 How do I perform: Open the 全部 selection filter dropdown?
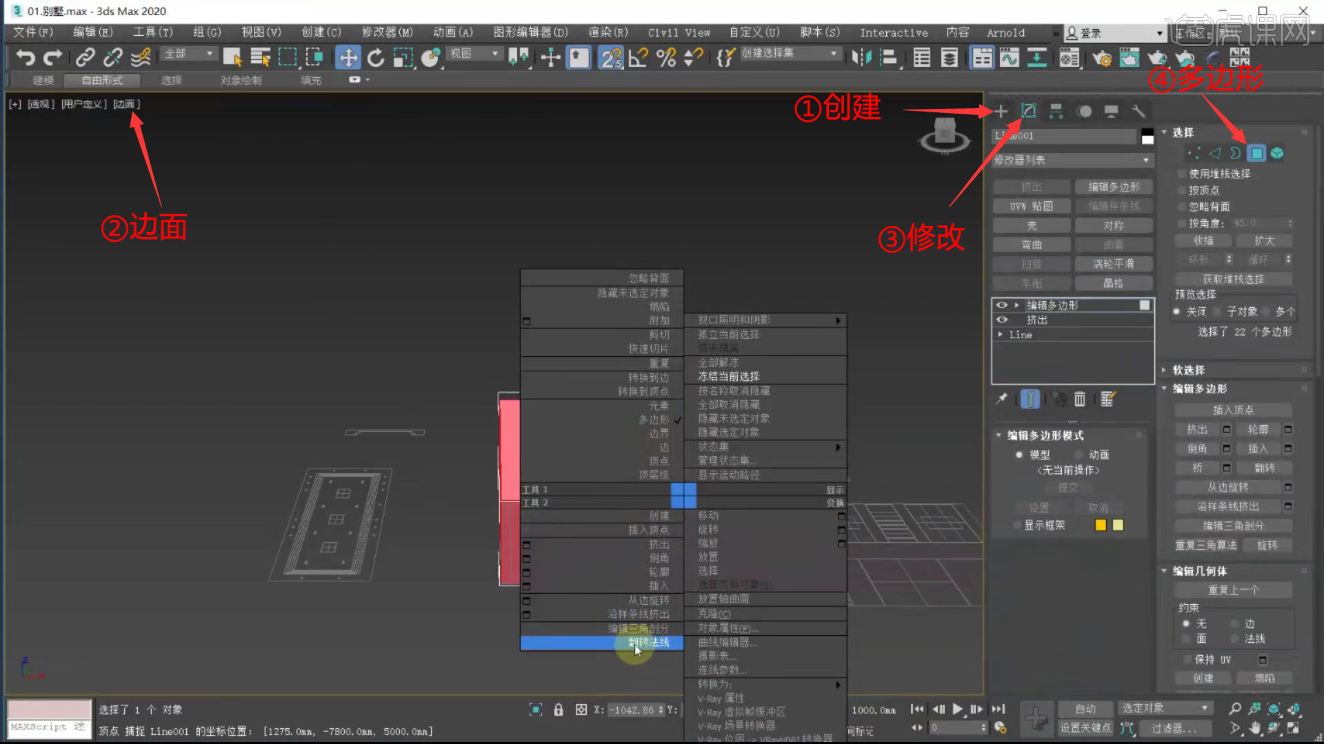click(x=189, y=53)
